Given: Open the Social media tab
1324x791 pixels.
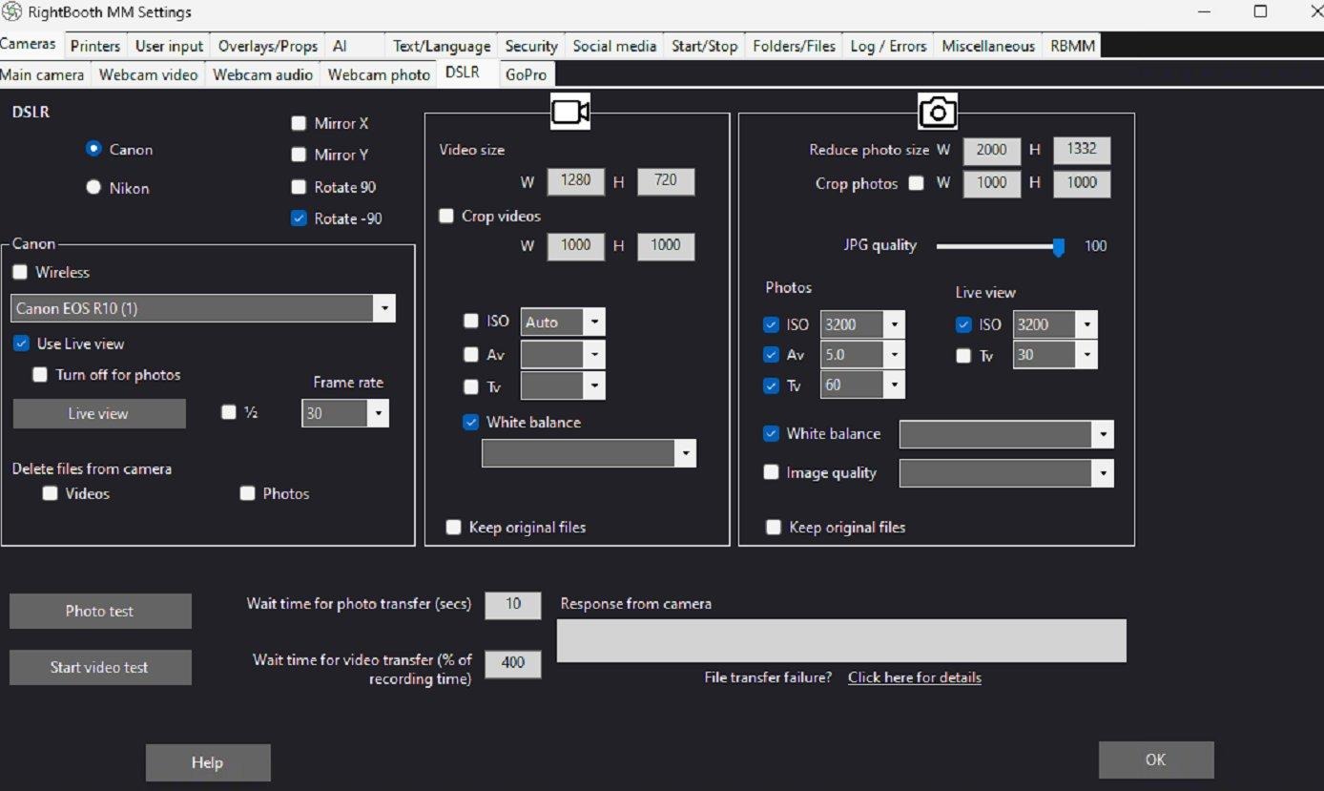Looking at the screenshot, I should tap(614, 46).
